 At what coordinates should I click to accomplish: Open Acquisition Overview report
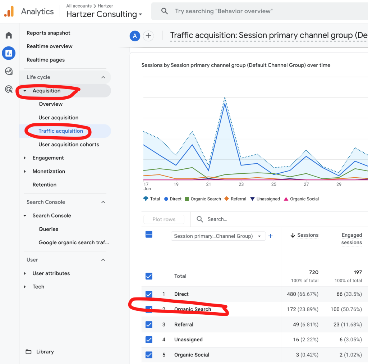[x=50, y=104]
